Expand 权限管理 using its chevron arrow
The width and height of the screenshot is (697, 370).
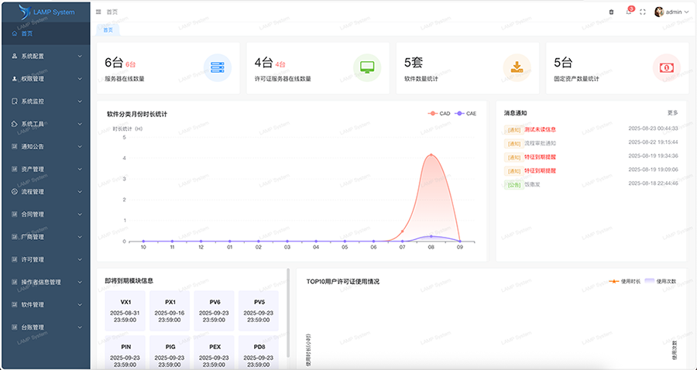(x=80, y=79)
